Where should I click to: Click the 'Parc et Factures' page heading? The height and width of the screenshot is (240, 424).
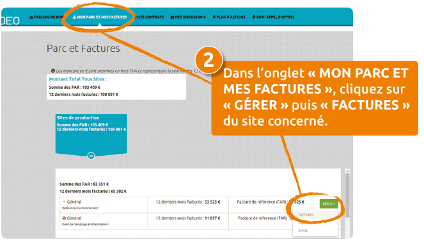click(83, 49)
